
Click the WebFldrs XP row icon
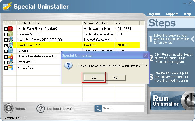pos(11,62)
